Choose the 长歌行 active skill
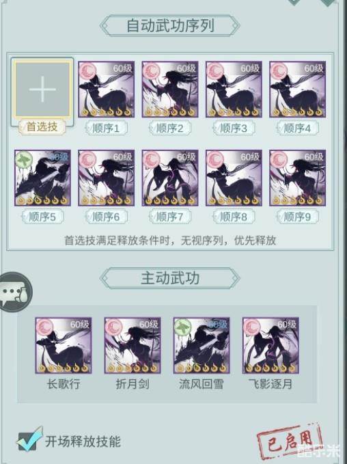 64,345
